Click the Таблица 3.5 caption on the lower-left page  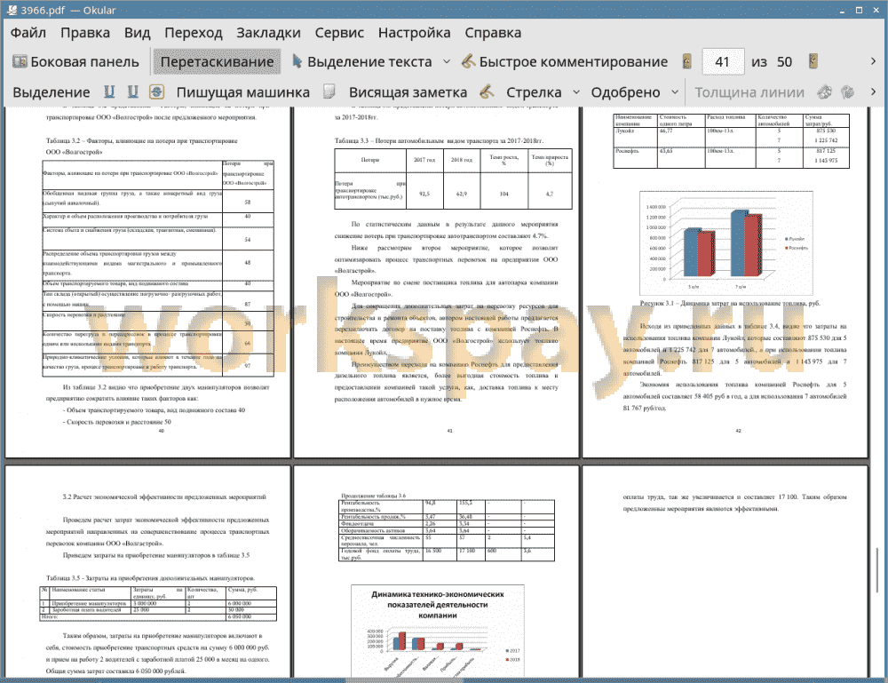[150, 578]
